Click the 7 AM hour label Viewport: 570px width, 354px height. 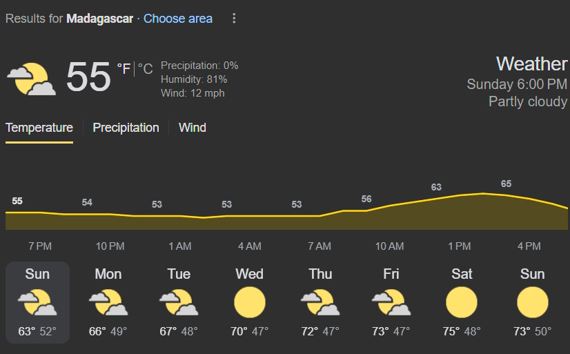[x=320, y=246]
